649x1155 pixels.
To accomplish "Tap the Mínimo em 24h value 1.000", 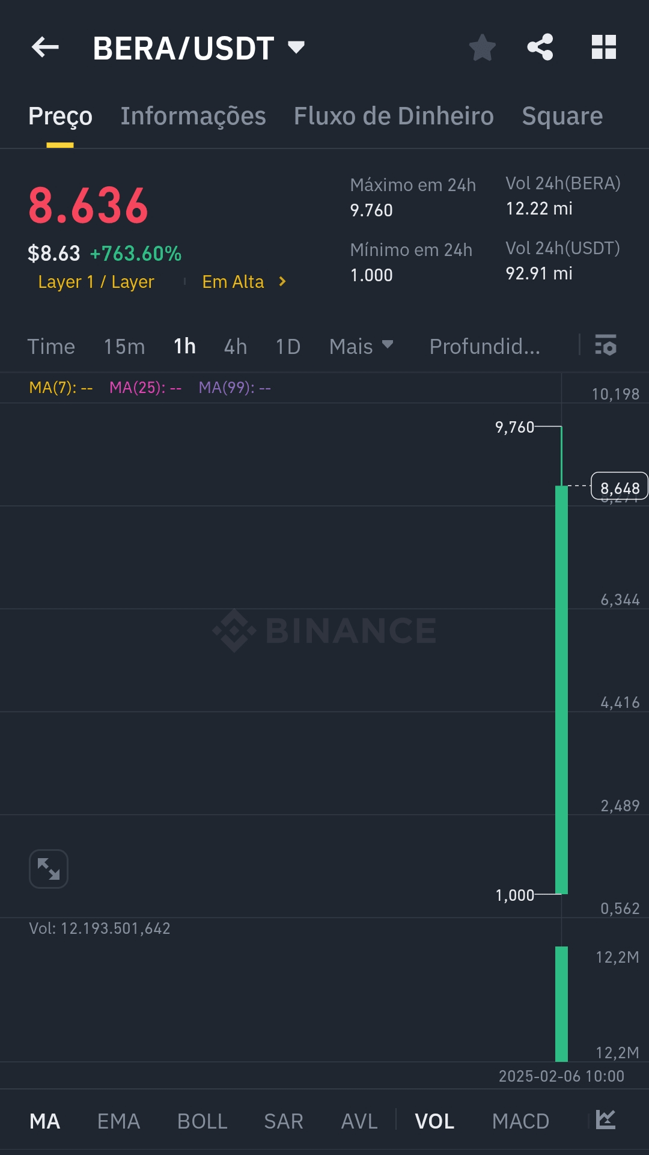I will (371, 275).
